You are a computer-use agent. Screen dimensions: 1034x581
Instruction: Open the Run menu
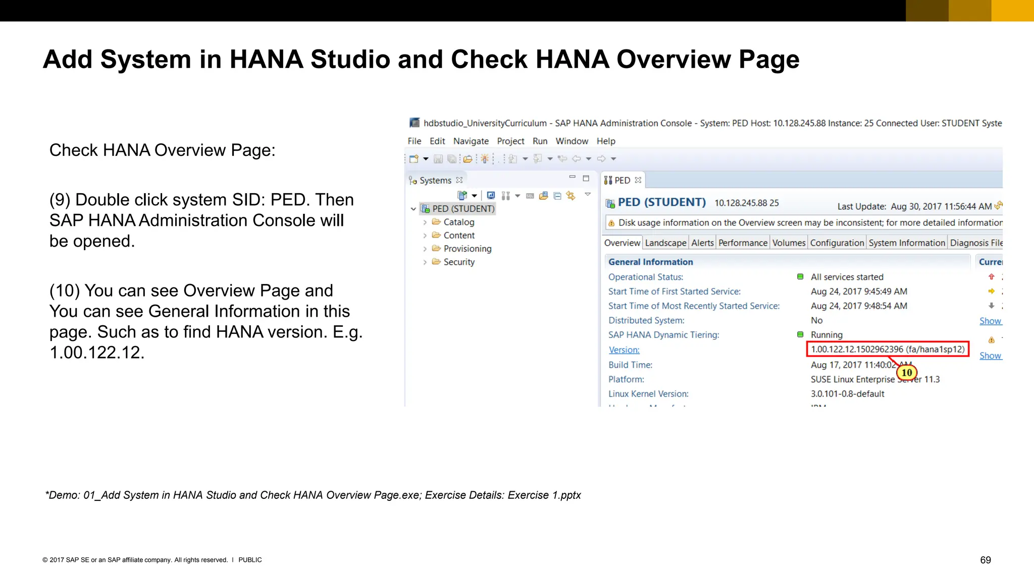click(x=540, y=141)
